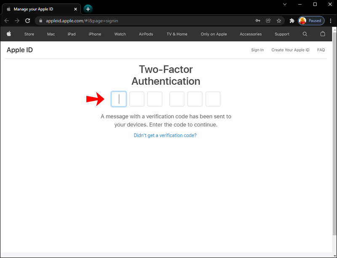Image resolution: width=337 pixels, height=258 pixels.
Task: Click the saved passwords key icon
Action: [258, 21]
